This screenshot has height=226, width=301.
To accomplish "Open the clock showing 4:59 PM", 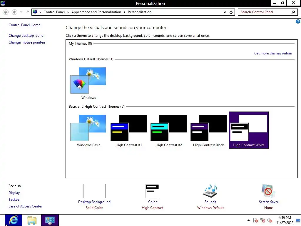I will [x=285, y=220].
